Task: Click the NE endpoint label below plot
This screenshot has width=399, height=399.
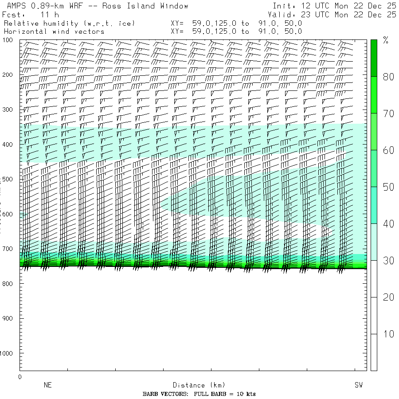Action: (47, 385)
